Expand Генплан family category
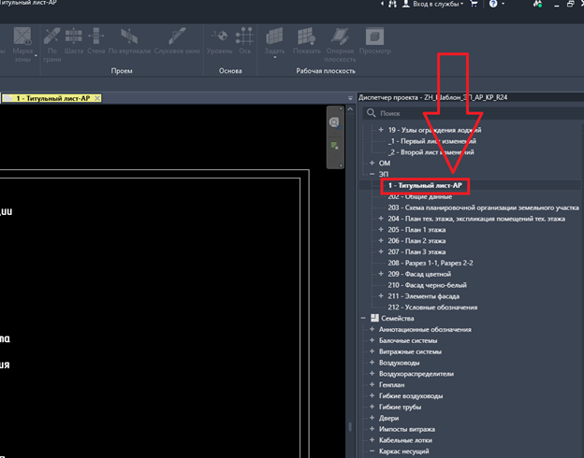The height and width of the screenshot is (458, 584). coord(372,384)
